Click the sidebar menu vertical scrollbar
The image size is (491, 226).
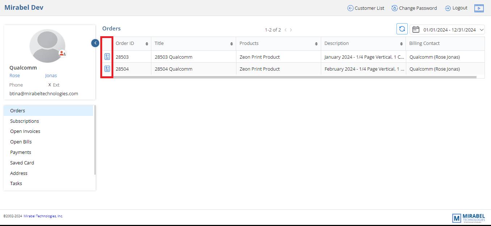[95, 140]
